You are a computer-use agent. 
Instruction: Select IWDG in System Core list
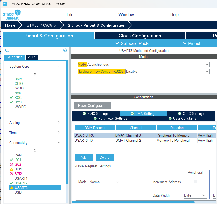tap(19, 88)
